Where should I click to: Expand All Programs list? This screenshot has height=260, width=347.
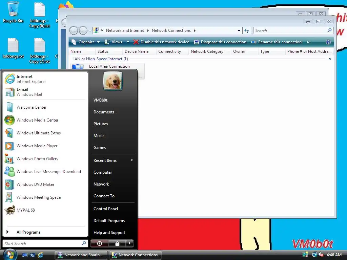(x=45, y=232)
